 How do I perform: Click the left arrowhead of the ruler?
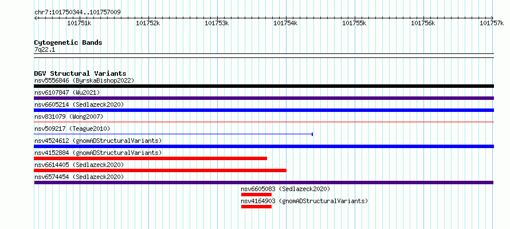(x=36, y=18)
